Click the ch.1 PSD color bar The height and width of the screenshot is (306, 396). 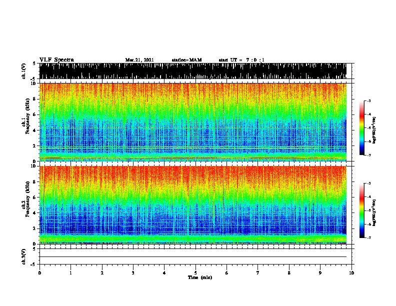click(361, 128)
